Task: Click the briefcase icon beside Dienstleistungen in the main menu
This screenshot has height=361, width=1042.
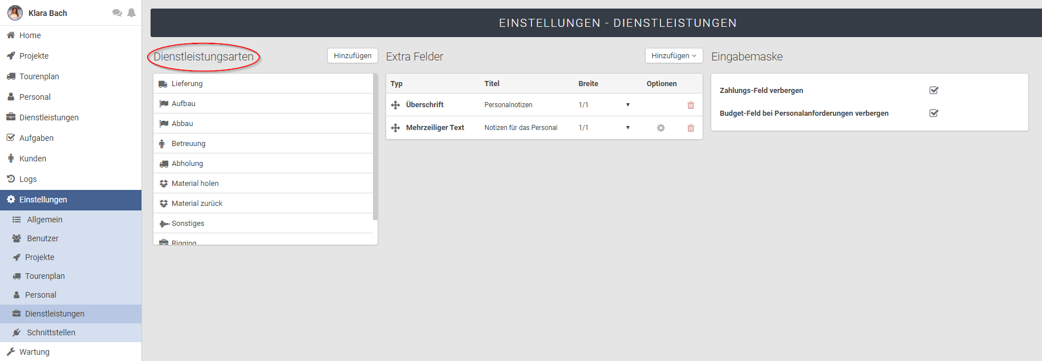Action: pyautogui.click(x=11, y=117)
